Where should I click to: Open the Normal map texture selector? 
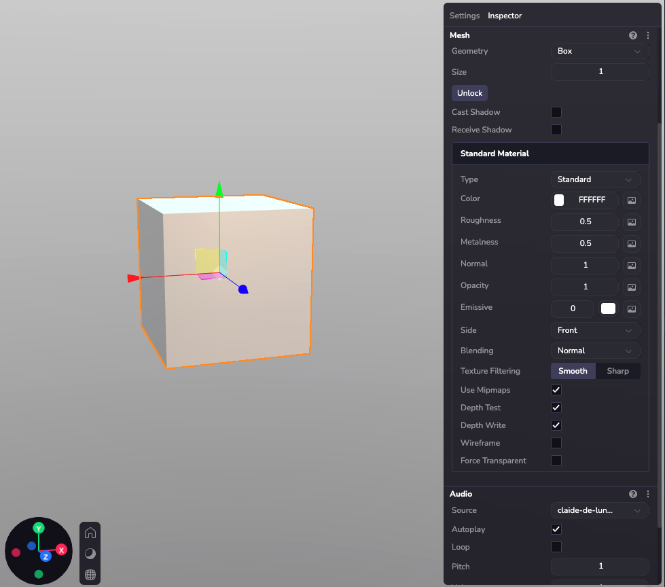click(x=631, y=266)
